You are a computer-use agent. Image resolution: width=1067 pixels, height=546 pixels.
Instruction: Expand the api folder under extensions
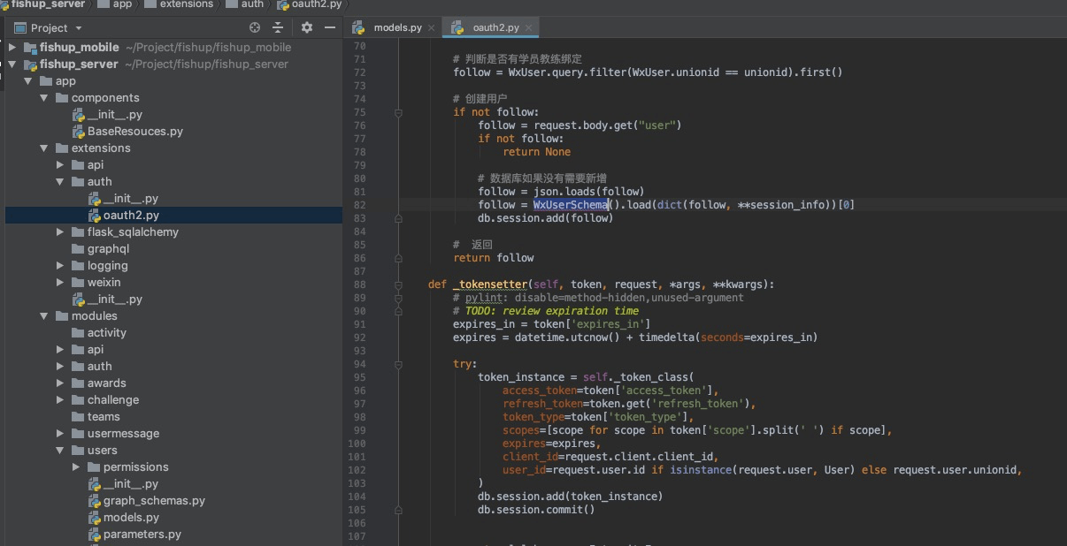point(60,164)
